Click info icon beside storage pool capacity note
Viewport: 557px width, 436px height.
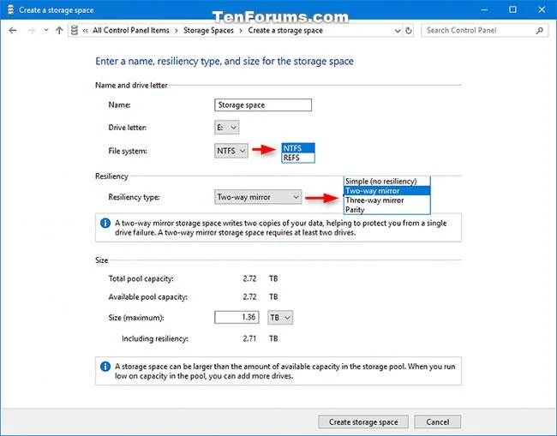click(105, 367)
